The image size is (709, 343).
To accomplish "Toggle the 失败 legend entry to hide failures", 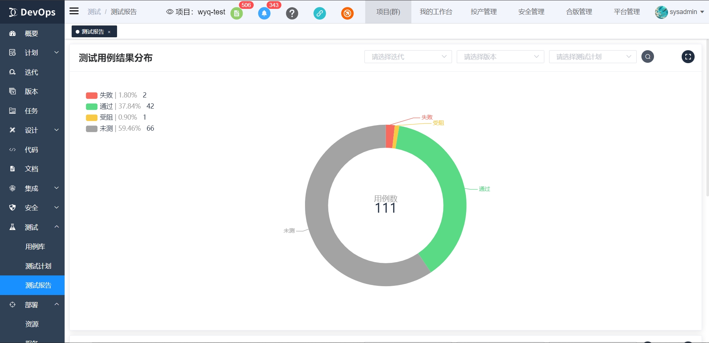I will (106, 95).
